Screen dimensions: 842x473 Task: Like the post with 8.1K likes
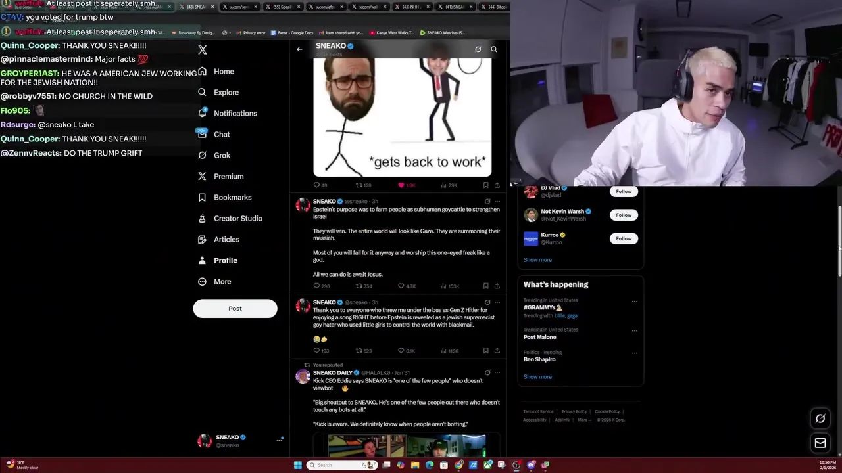point(407,351)
